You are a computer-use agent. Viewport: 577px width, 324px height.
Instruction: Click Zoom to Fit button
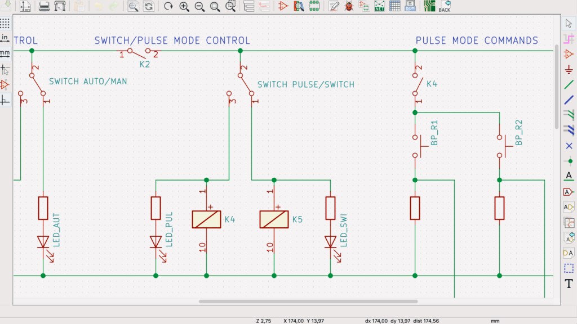pyautogui.click(x=215, y=6)
